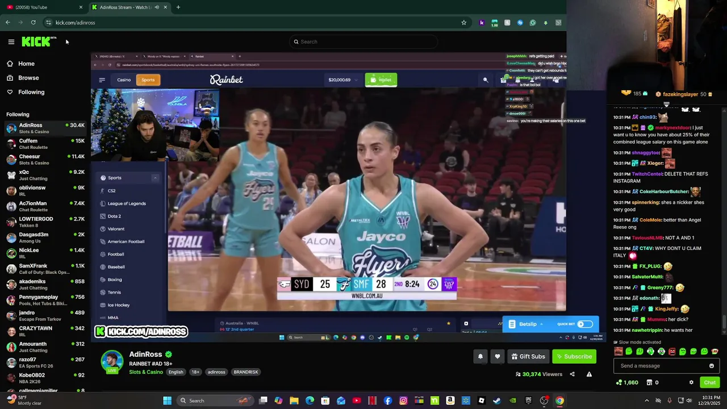The height and width of the screenshot is (409, 727).
Task: Open Facebook from the taskbar
Action: pos(388,400)
